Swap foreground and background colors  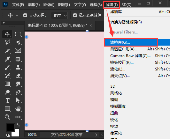point(18,125)
